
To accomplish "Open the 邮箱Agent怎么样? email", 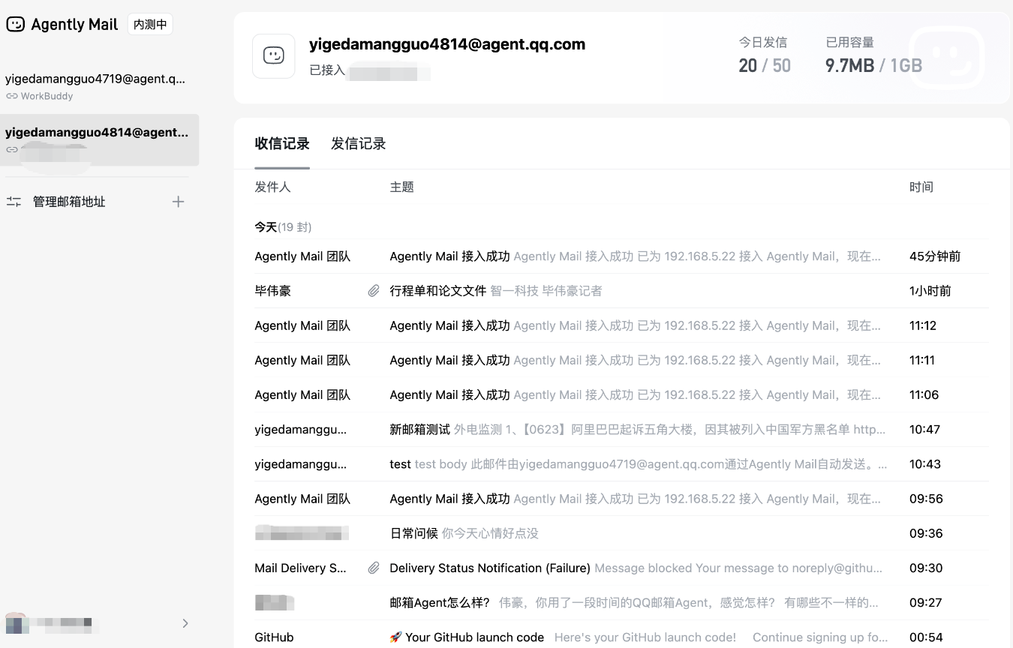I will point(621,602).
